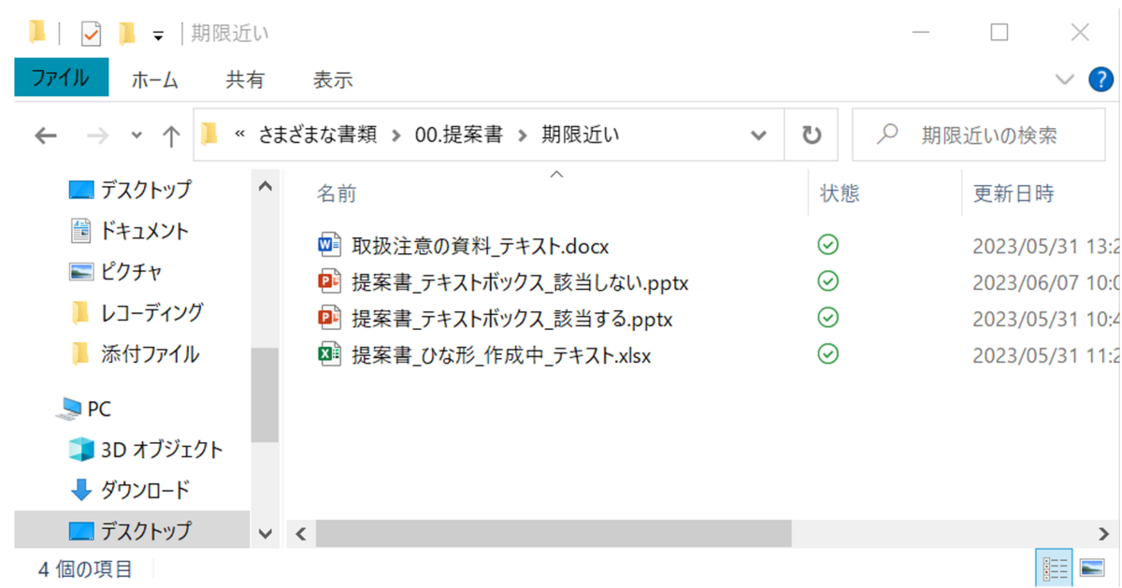1122x588 pixels.
Task: Click the PowerPoint icon of 提案書_テキストボックス_該当する.pptx
Action: click(x=329, y=319)
